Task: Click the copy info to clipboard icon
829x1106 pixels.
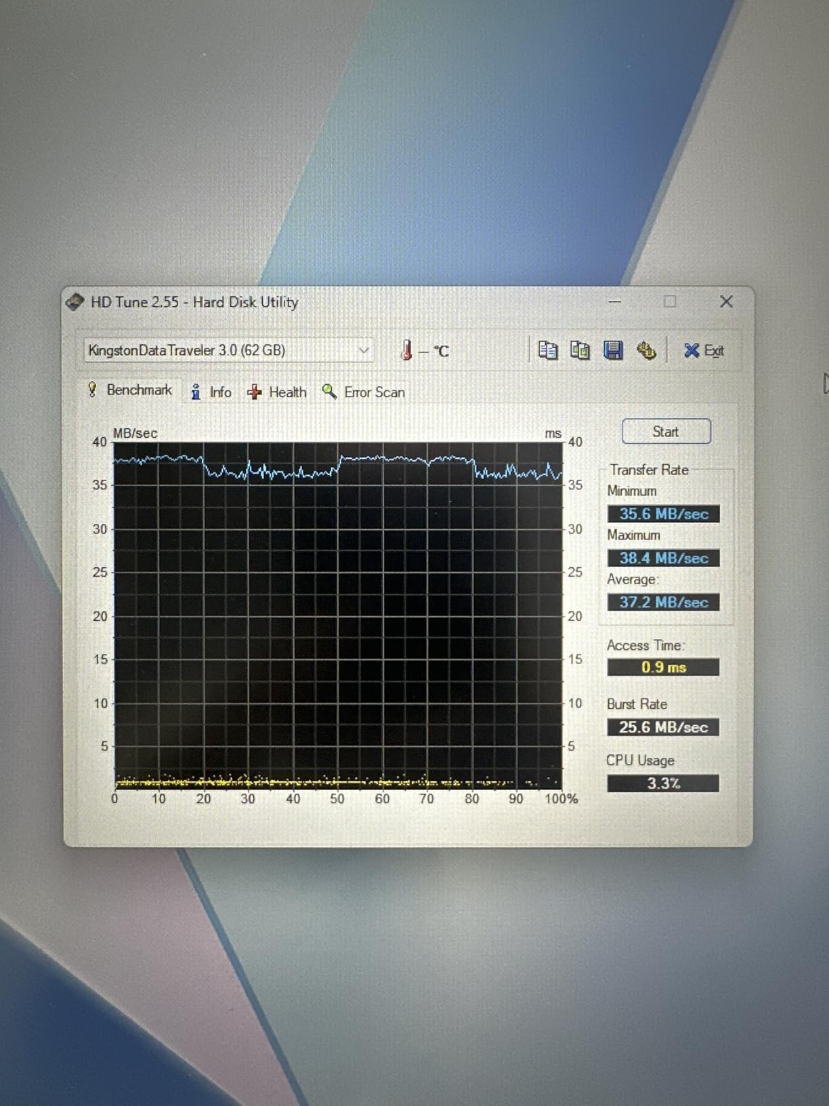Action: [548, 350]
